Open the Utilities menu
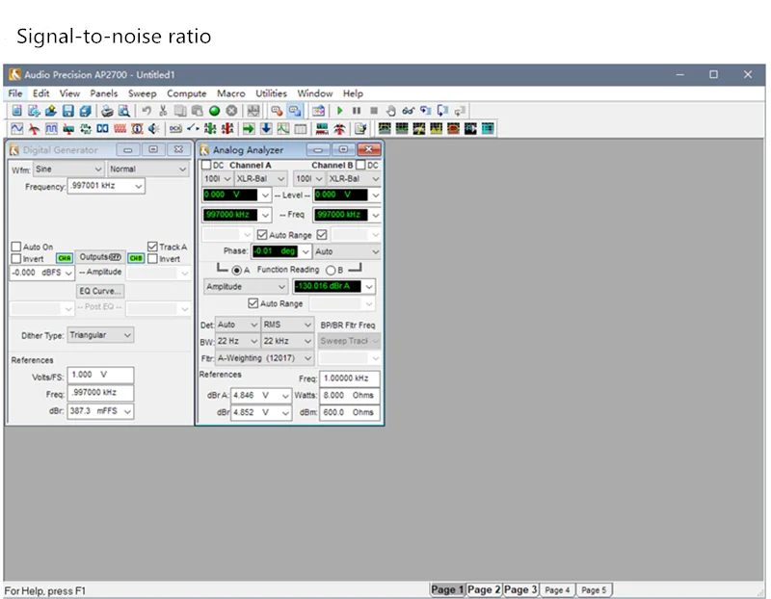 tap(271, 93)
